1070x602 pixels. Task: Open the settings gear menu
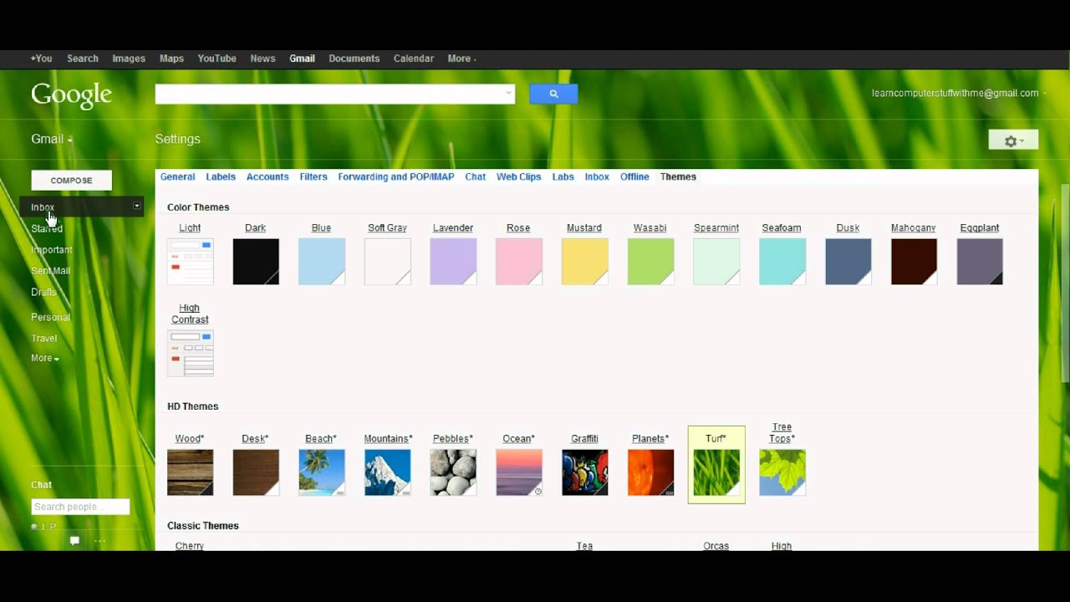pos(1013,140)
